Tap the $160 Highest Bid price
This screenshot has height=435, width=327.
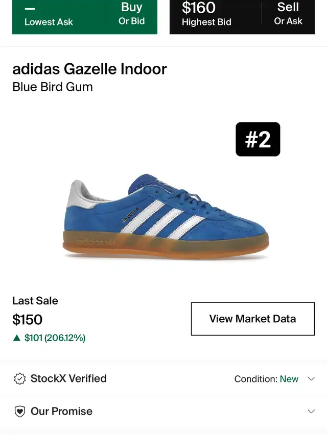pyautogui.click(x=206, y=14)
